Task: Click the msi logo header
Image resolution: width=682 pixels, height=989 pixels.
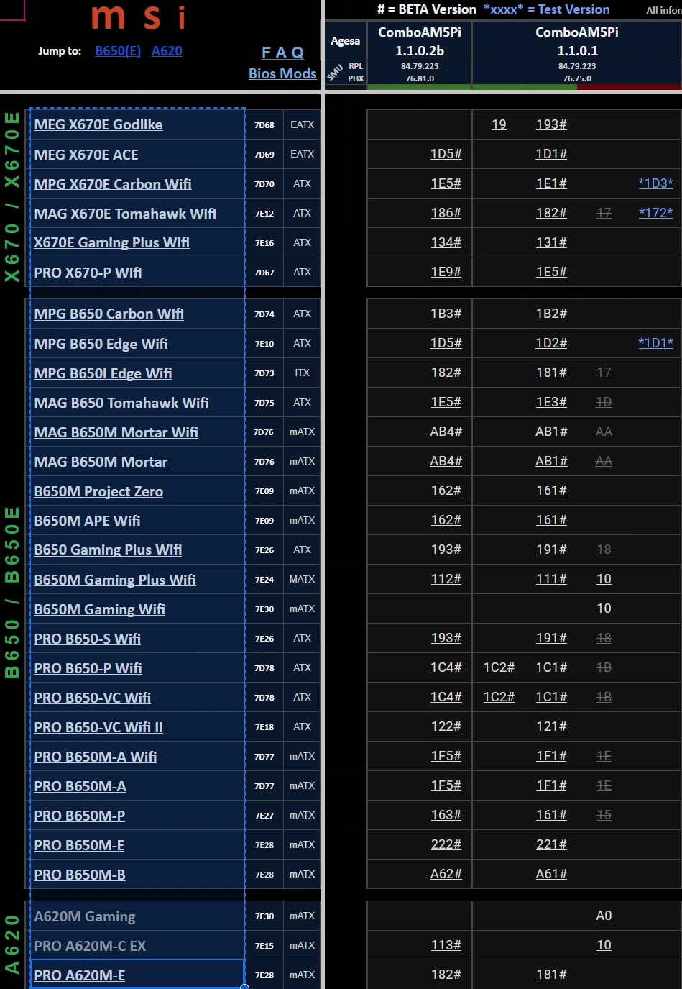Action: [139, 17]
